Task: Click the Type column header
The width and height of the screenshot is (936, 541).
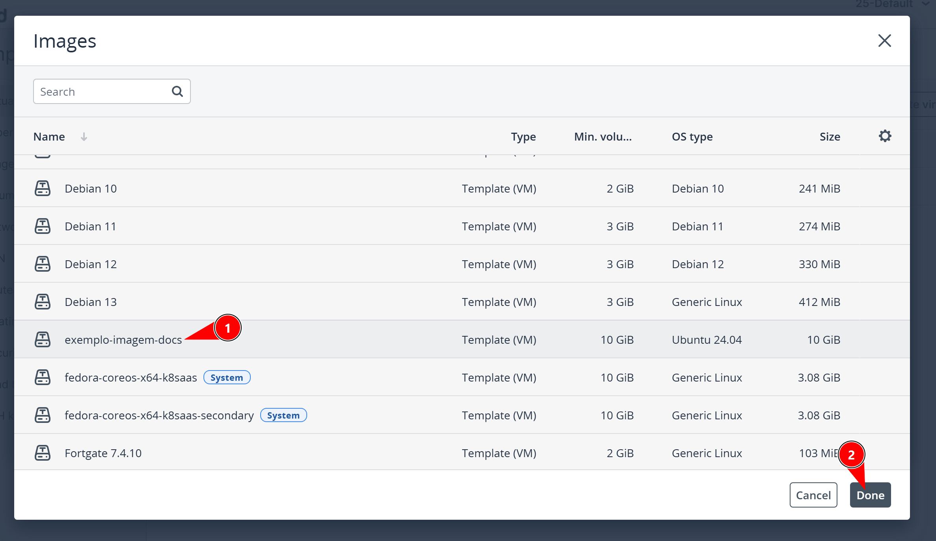Action: [523, 137]
